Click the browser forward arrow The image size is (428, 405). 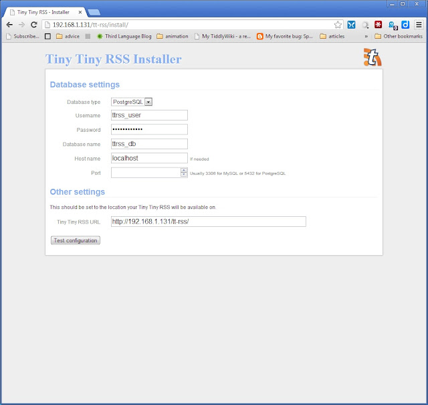click(x=21, y=25)
